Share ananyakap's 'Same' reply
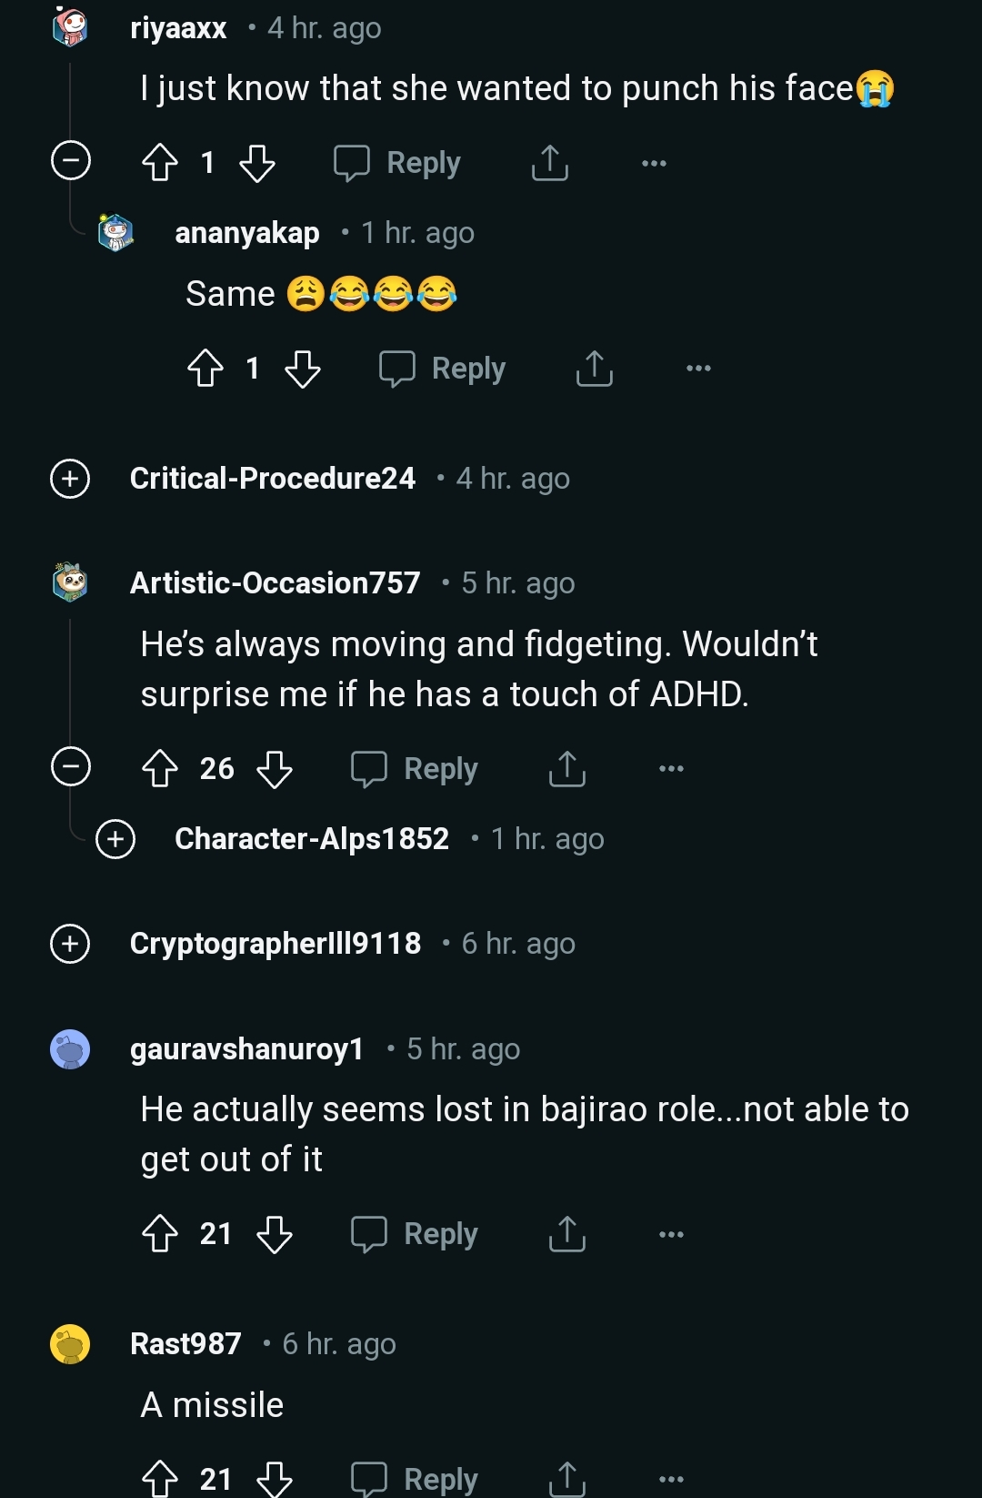 [594, 369]
